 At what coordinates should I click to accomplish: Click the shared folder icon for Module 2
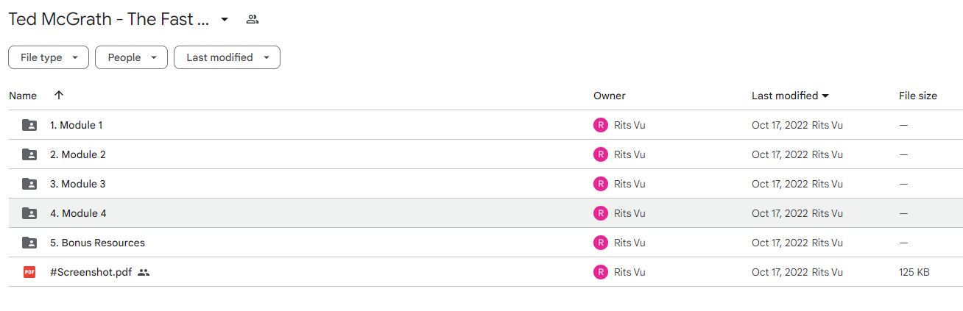[x=29, y=154]
